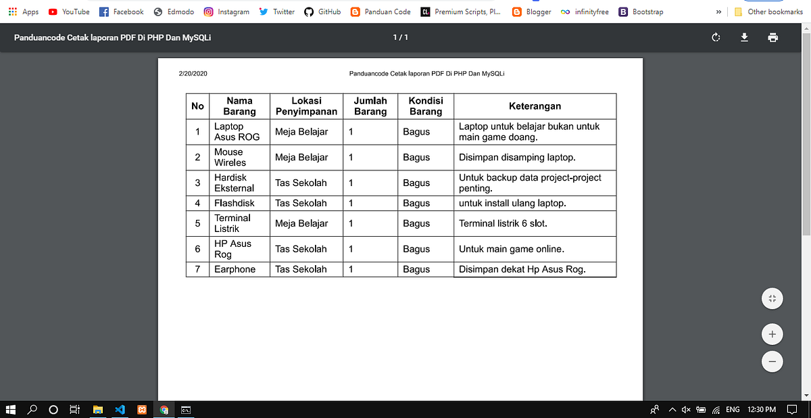The width and height of the screenshot is (811, 418).
Task: Switch keyboard language via ENG indicator
Action: click(x=732, y=409)
